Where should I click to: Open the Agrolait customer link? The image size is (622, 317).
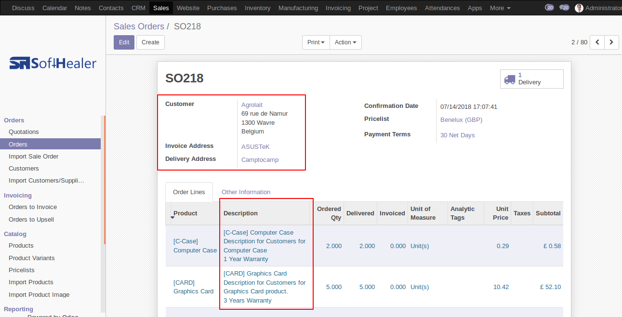coord(252,105)
